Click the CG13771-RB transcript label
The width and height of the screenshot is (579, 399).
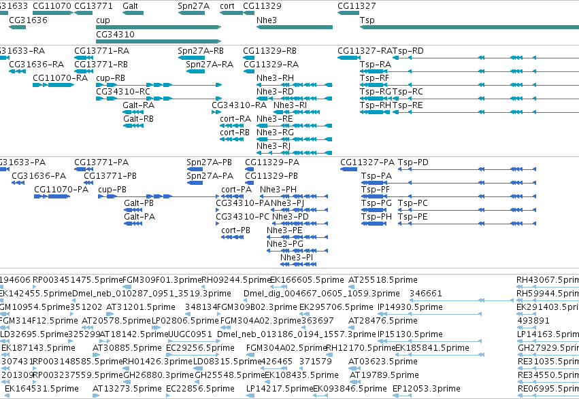tap(101, 65)
